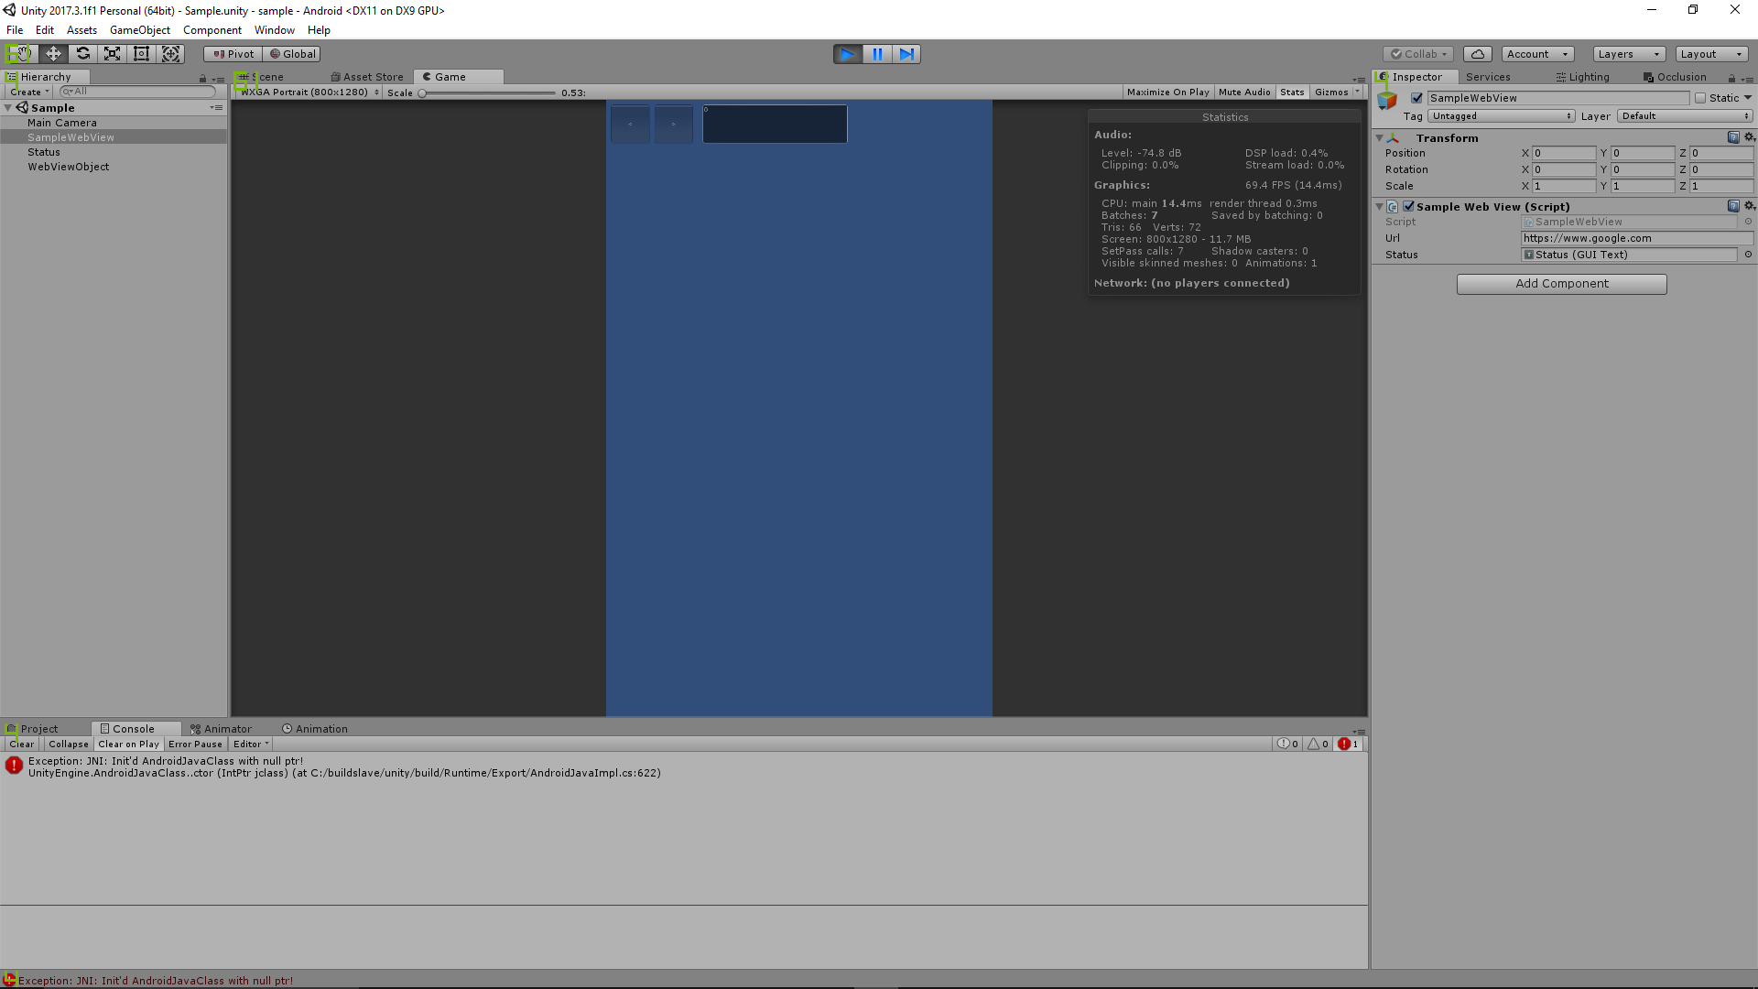
Task: Open the File menu
Action: tap(15, 30)
